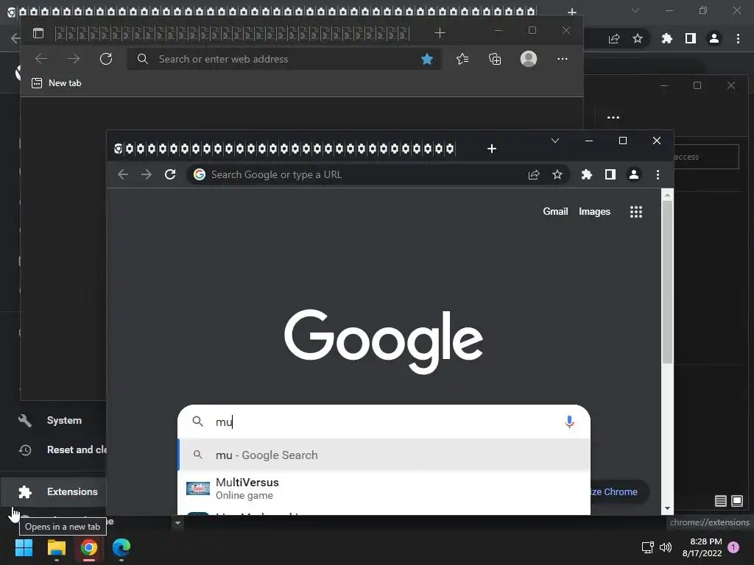Screen dimensions: 754x565
Task: Open notification badge in system tray
Action: [733, 547]
